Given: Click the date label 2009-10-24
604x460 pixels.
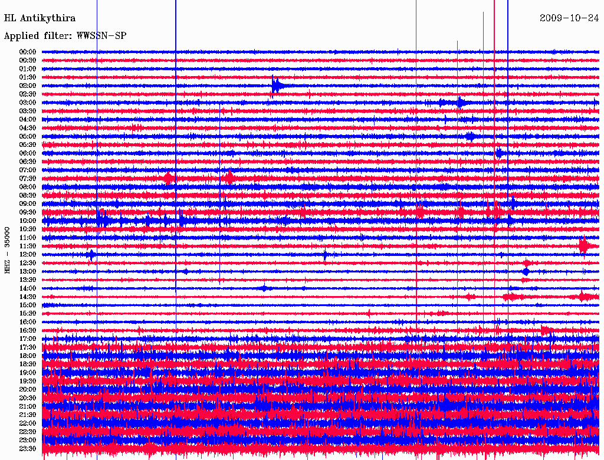Looking at the screenshot, I should pyautogui.click(x=569, y=18).
